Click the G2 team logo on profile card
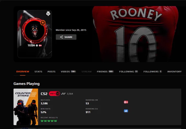The width and height of the screenshot is (186, 129). (48, 13)
